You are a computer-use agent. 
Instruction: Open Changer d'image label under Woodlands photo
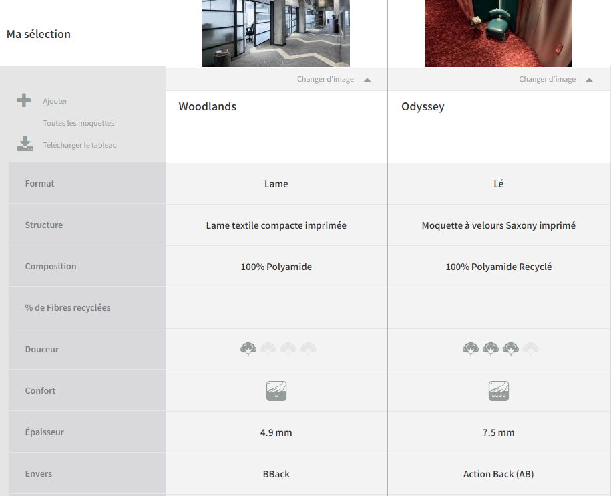point(325,79)
